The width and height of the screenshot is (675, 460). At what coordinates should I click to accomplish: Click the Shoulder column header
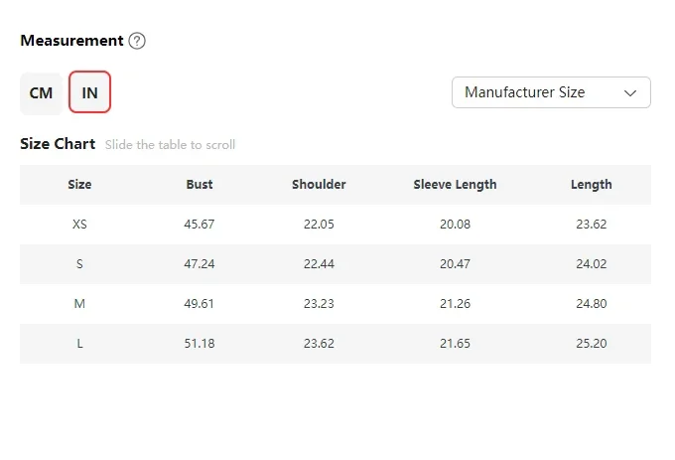click(319, 184)
